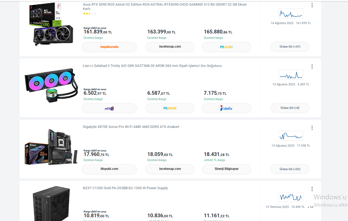
Task: Open Muyubi.com offer for Gigabyte motherboard
Action: pos(109,169)
